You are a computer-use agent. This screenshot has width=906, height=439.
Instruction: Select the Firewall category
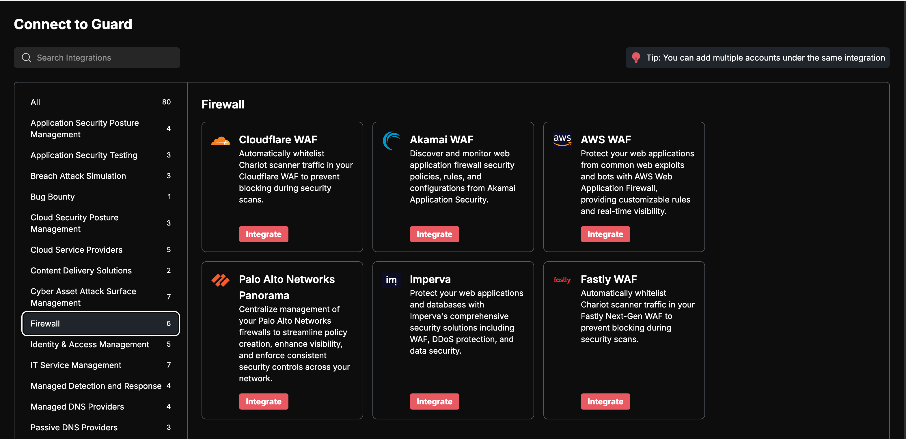(100, 323)
